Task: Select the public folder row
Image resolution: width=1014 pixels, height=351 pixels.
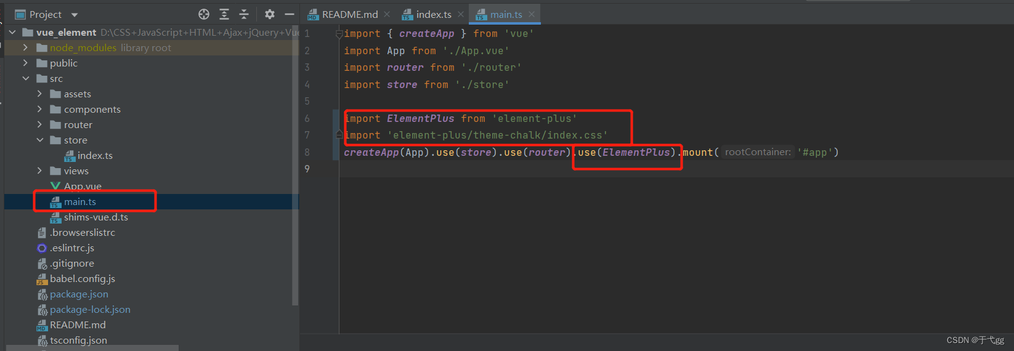Action: coord(152,63)
